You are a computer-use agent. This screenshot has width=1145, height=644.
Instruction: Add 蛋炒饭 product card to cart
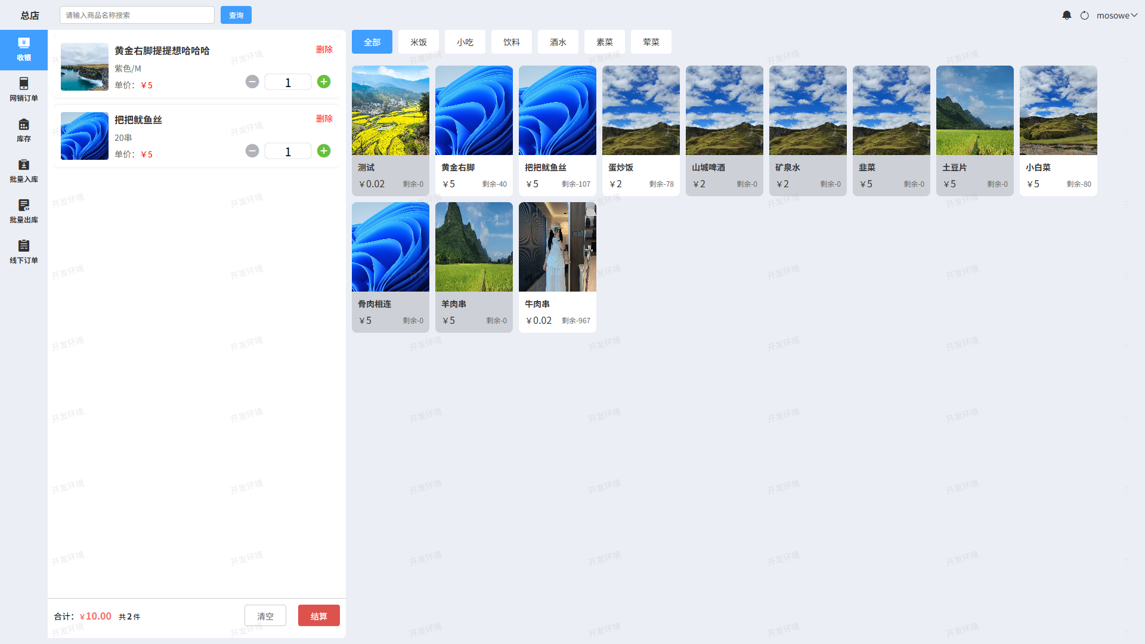tap(641, 131)
